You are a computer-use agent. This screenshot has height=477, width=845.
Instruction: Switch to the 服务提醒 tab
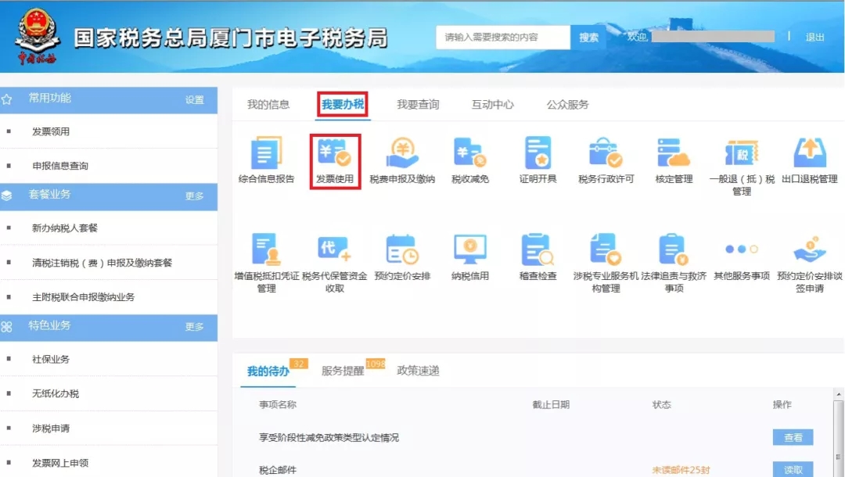point(343,371)
